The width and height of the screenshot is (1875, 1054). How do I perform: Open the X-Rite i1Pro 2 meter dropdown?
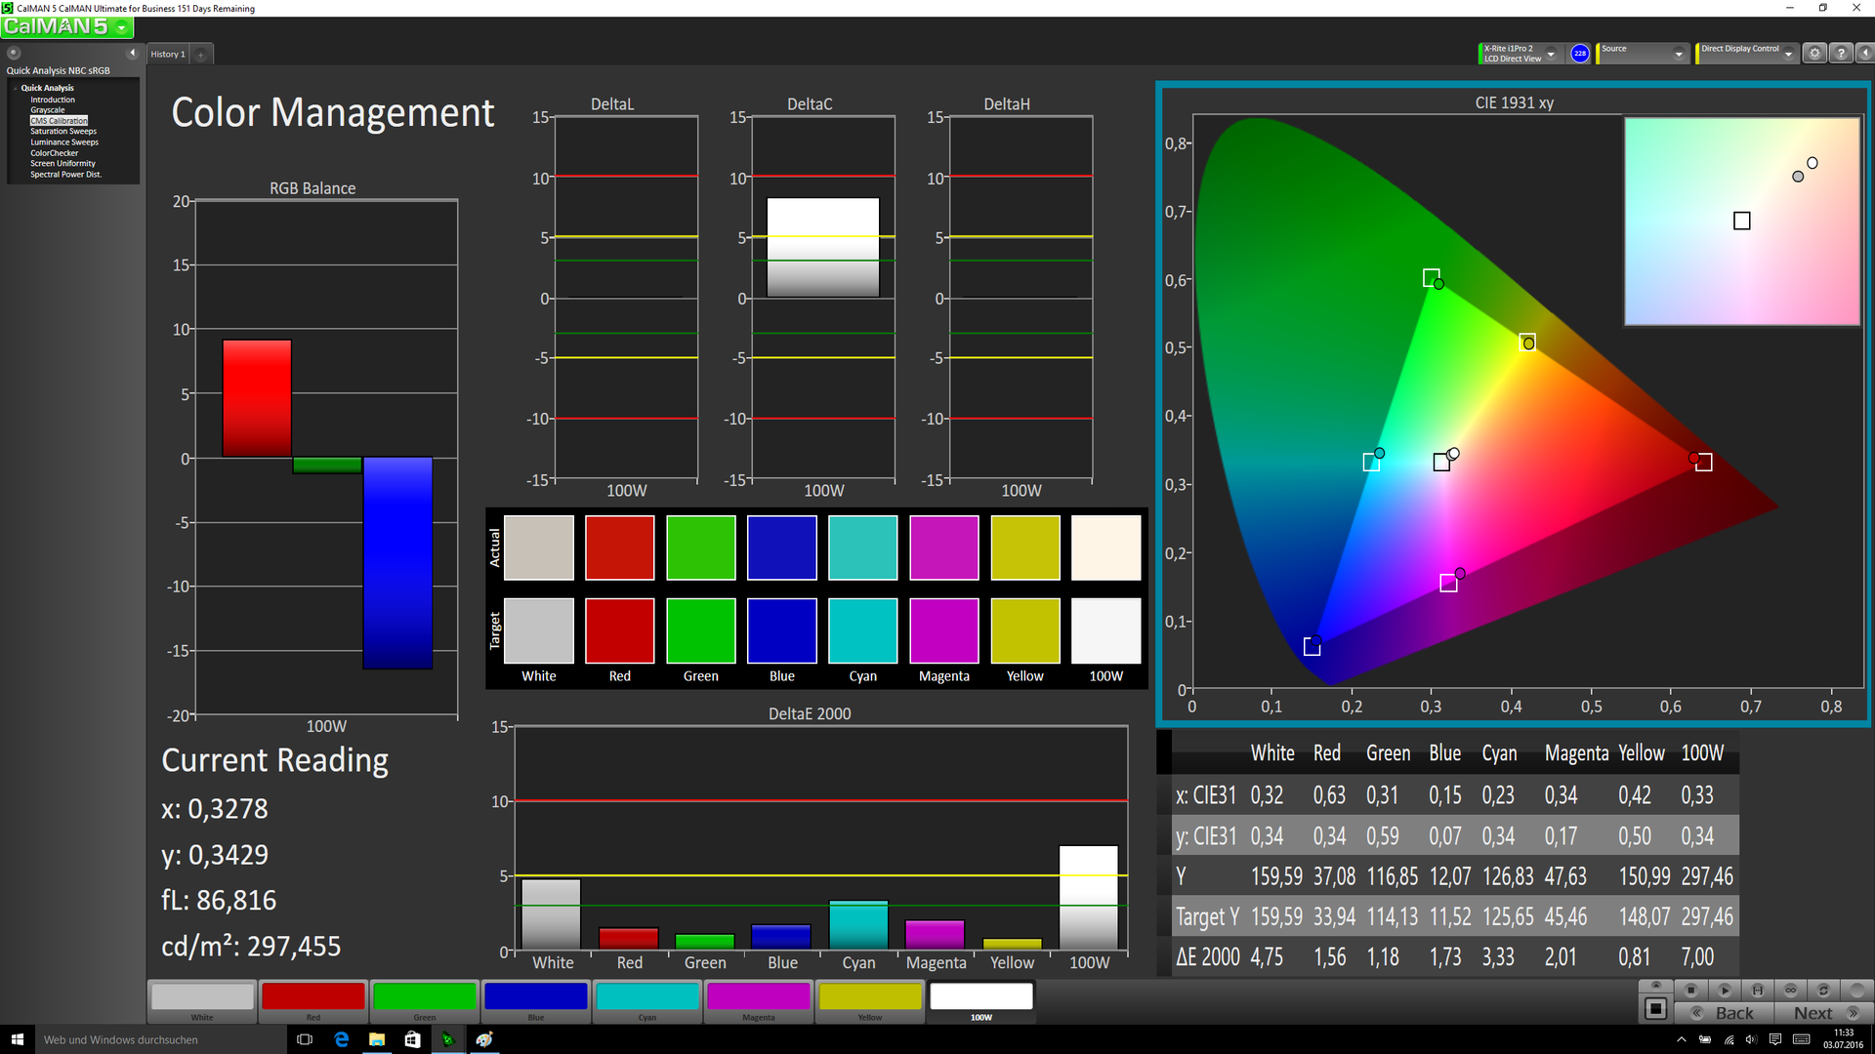[x=1551, y=55]
